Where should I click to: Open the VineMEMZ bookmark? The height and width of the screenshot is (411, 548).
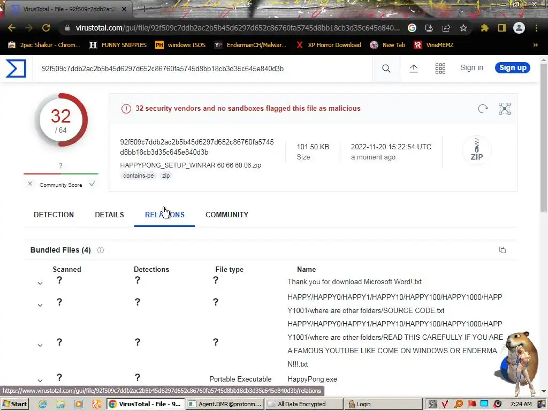tap(433, 45)
